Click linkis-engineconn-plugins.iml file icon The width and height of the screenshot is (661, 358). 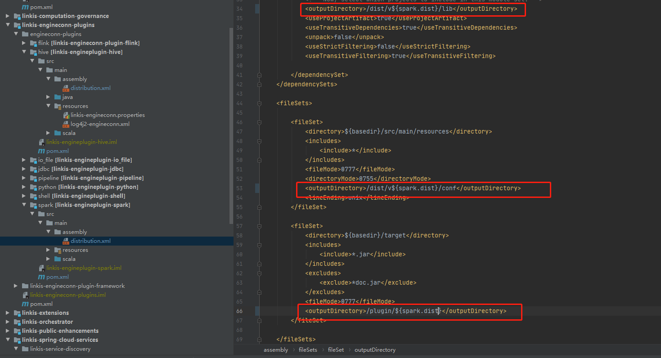(x=25, y=295)
